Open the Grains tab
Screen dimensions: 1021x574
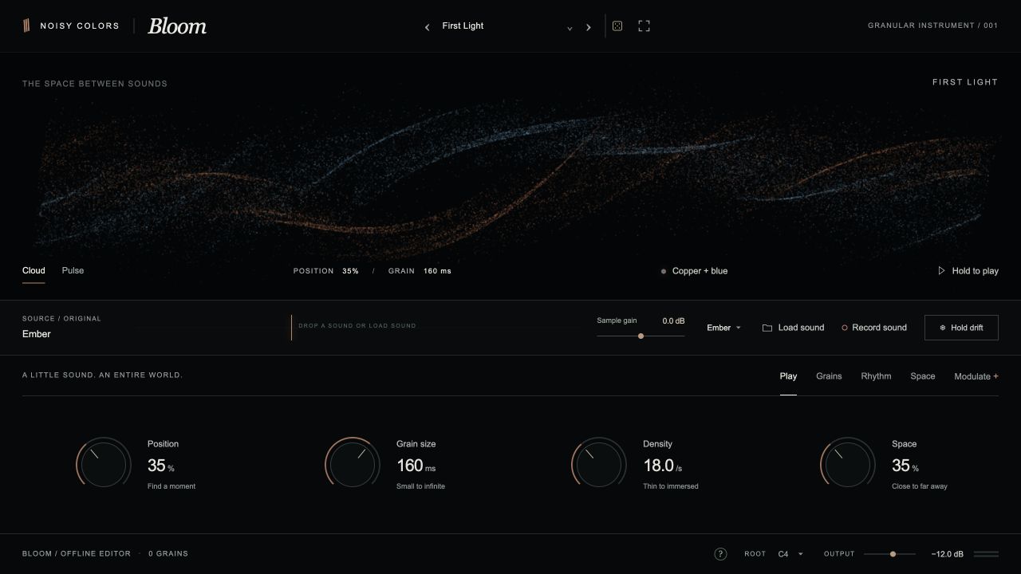(x=829, y=376)
